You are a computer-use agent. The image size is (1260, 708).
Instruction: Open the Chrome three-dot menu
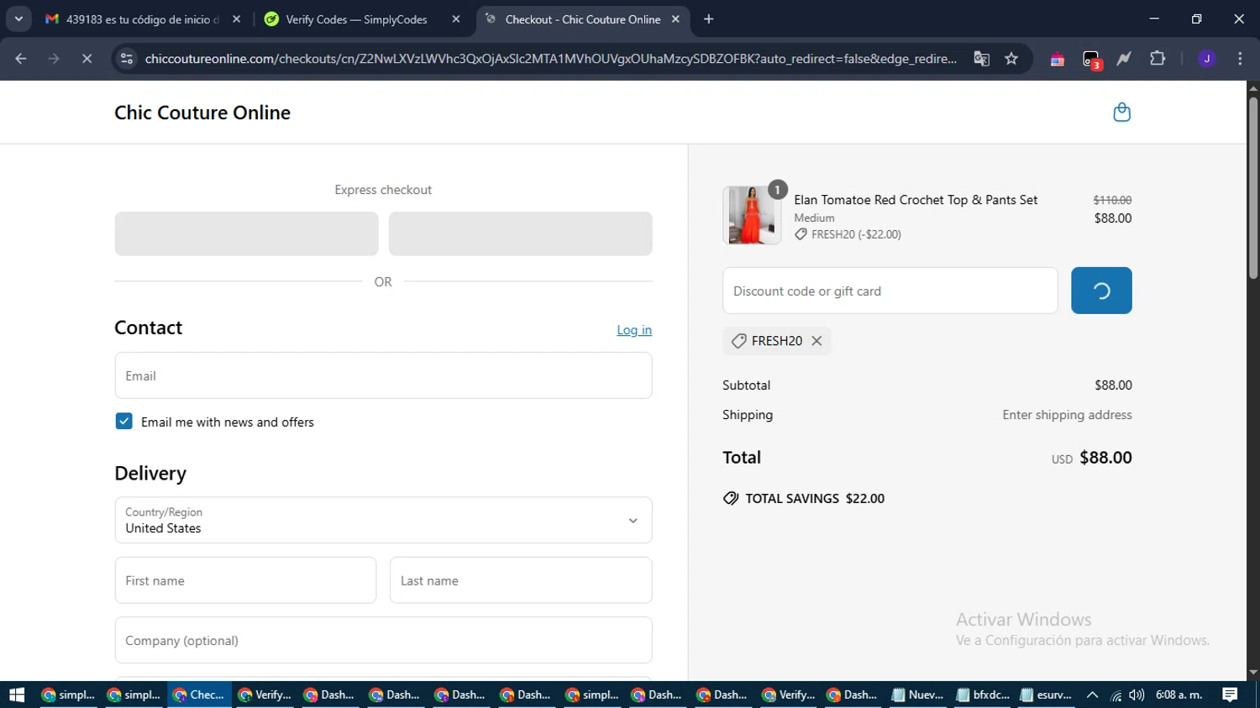1240,59
